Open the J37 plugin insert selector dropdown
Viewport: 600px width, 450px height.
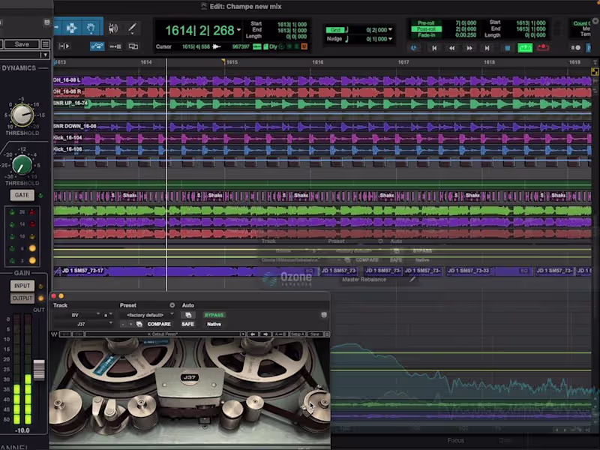81,324
